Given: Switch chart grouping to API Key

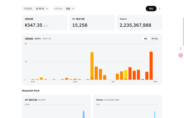Looking at the screenshot, I should click(x=155, y=39).
